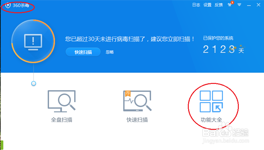Minimize the 360杀毒 window
264x150 pixels.
pyautogui.click(x=249, y=6)
